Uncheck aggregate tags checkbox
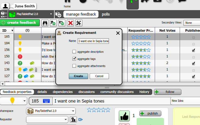 tap(74, 59)
